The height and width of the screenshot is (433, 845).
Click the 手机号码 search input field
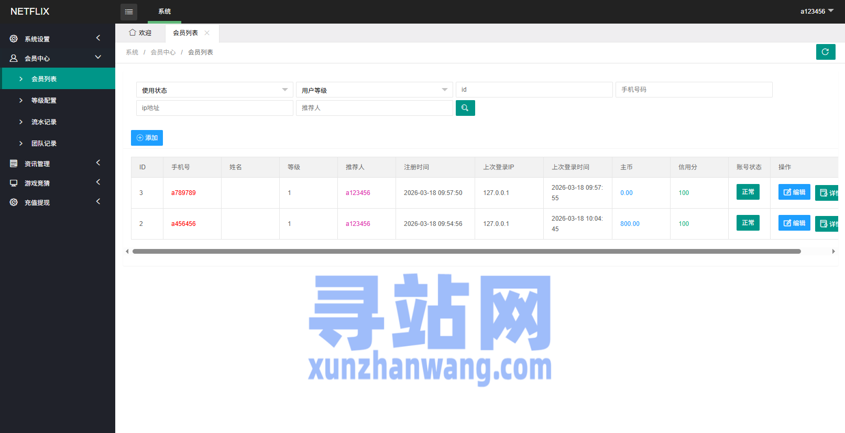694,90
